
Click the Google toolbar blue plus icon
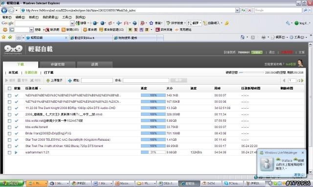[119, 23]
